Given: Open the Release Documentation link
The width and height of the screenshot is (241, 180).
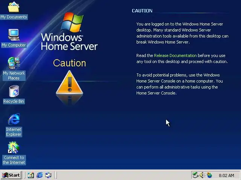Looking at the screenshot, I should point(175,55).
